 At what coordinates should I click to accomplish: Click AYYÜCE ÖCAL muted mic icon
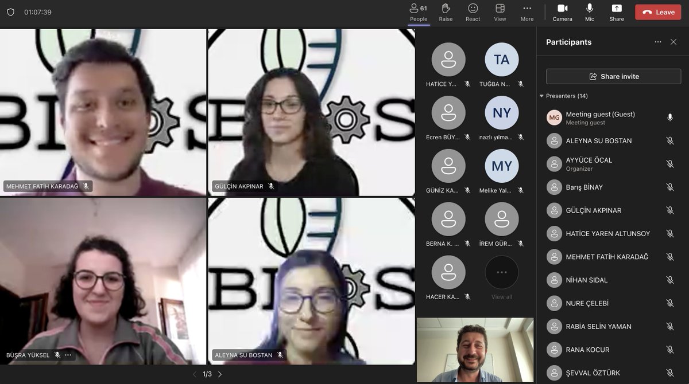tap(669, 164)
